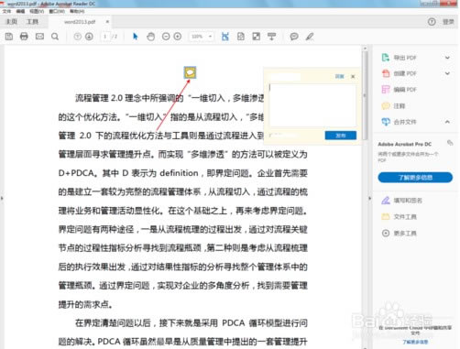Open More Tools (更多工具) item
460x349 pixels.
400,234
